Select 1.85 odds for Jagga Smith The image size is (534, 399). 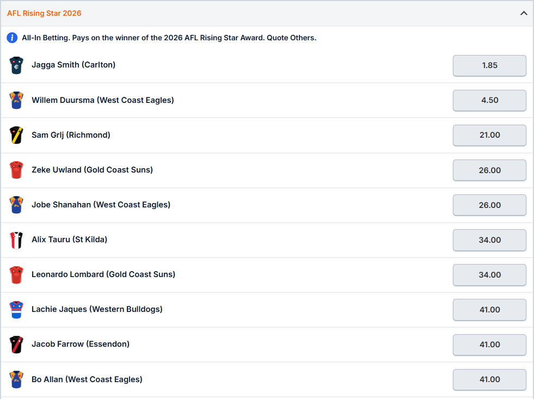pos(489,65)
